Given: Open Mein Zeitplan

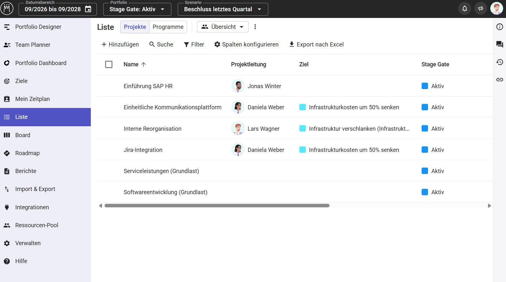Looking at the screenshot, I should tap(45, 99).
